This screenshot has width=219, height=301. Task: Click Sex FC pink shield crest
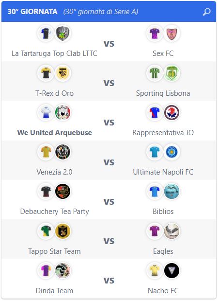click(x=172, y=34)
